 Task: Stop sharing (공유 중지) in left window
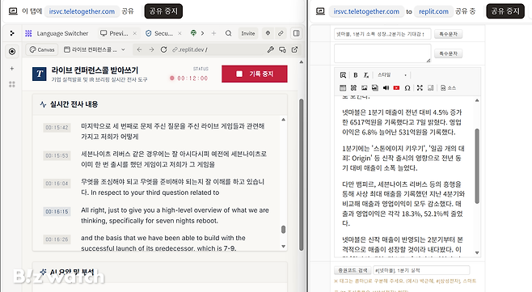pos(163,11)
